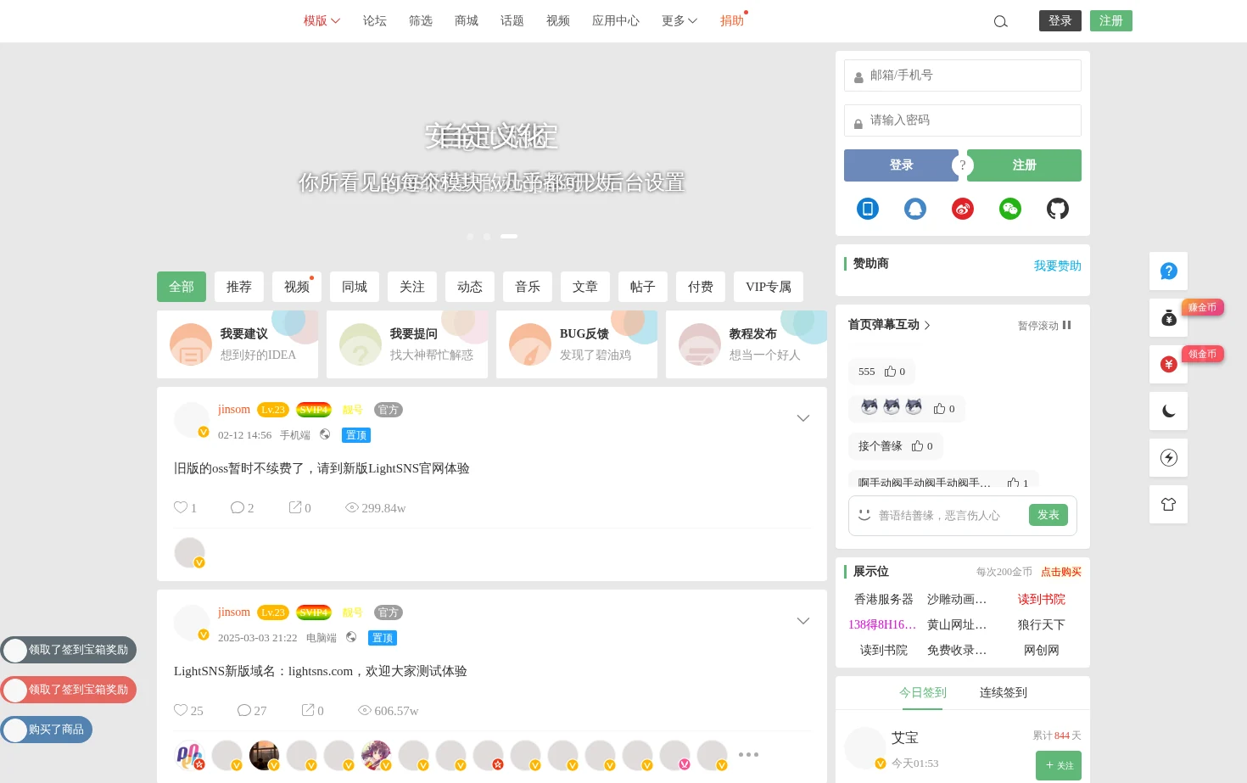Screen dimensions: 1247x783
Task: Click the 邮箱/手机号 input field
Action: coord(963,76)
